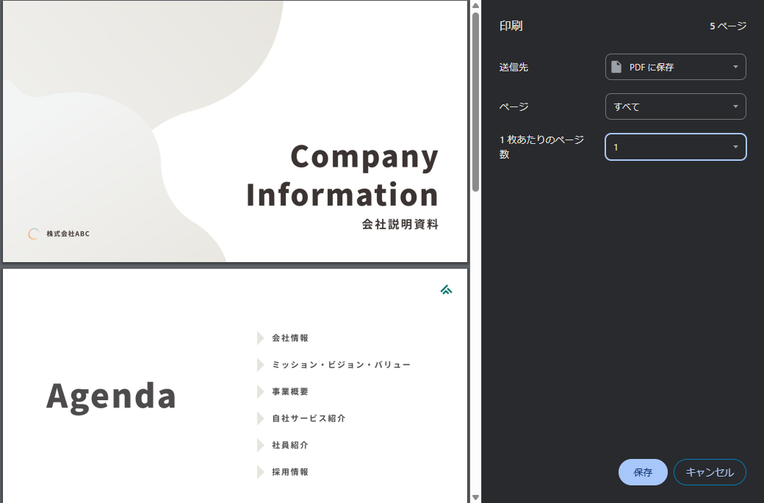Click the 会社情報 agenda item
The width and height of the screenshot is (764, 503).
[x=290, y=338]
